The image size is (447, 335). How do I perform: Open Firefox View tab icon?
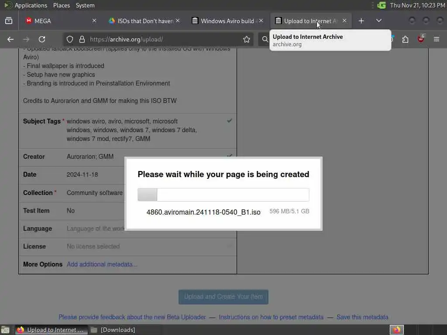point(9,21)
